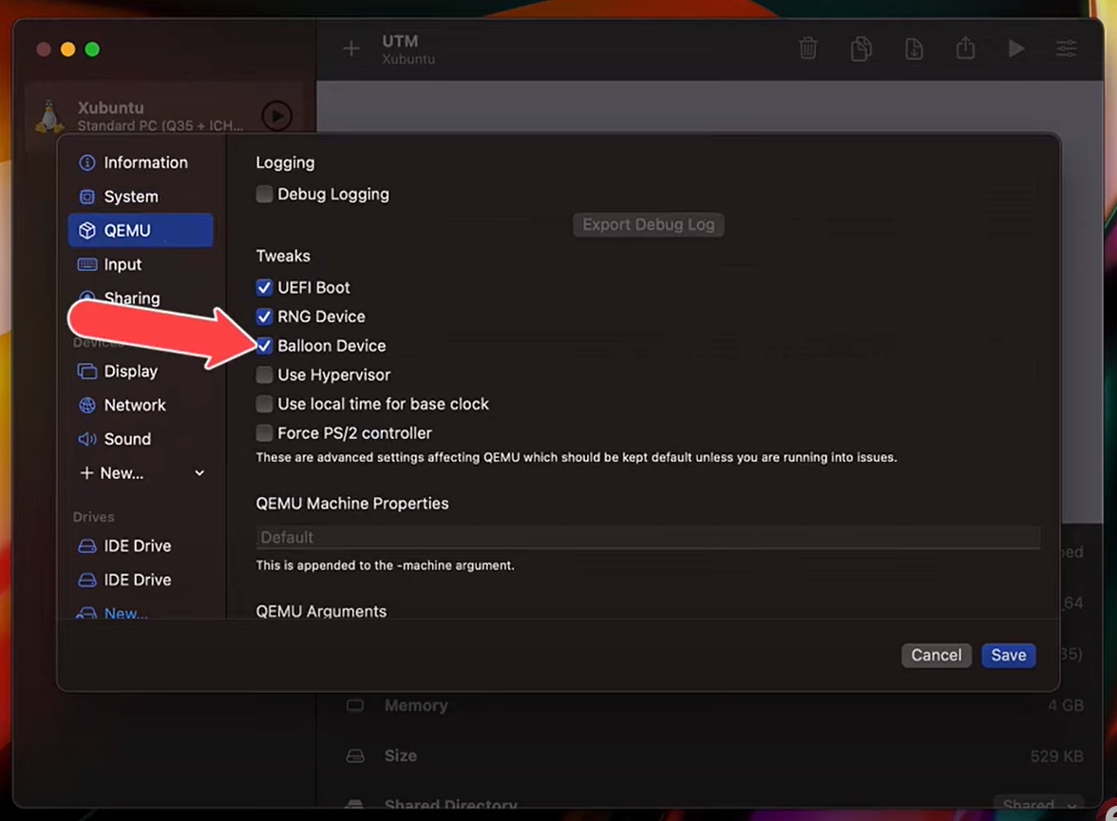Screen dimensions: 1117x821
Task: Click the first IDE Drive disk icon
Action: click(87, 545)
